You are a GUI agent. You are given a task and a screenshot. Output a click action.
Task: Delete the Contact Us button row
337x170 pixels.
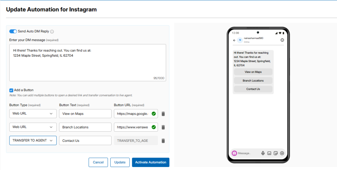pyautogui.click(x=163, y=141)
